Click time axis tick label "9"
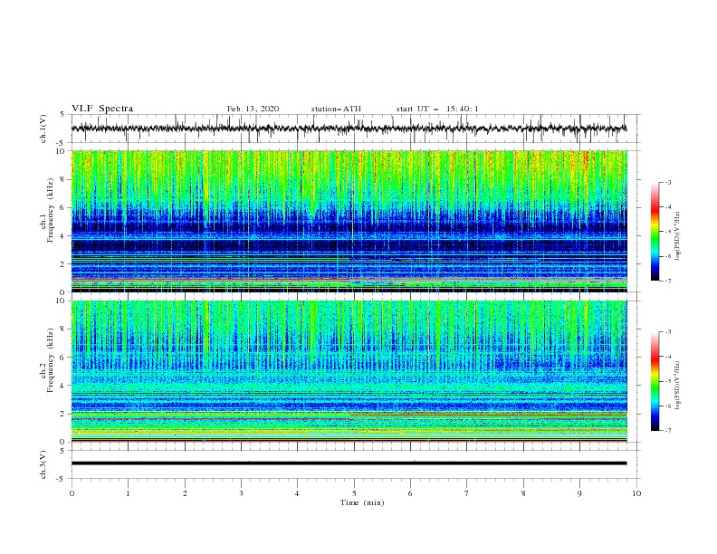Screen dimensions: 717x554 point(579,493)
